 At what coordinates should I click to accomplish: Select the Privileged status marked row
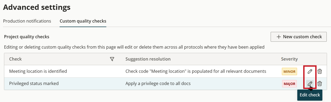point(165,84)
